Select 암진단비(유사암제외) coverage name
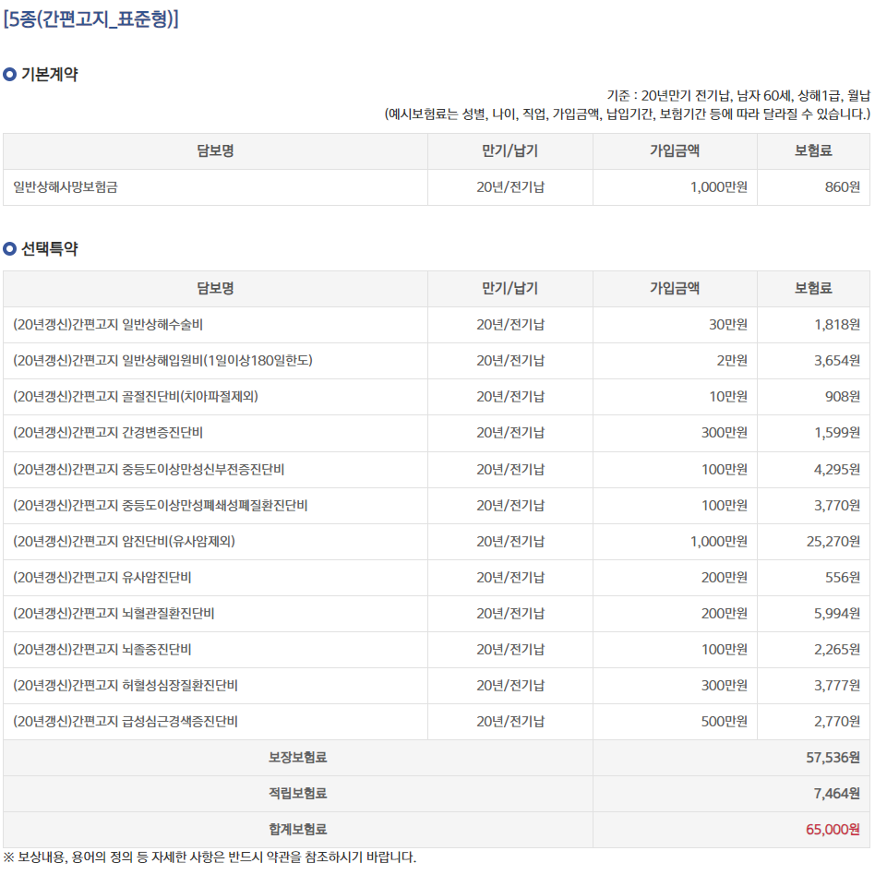Viewport: 875px width, 875px height. click(x=124, y=541)
